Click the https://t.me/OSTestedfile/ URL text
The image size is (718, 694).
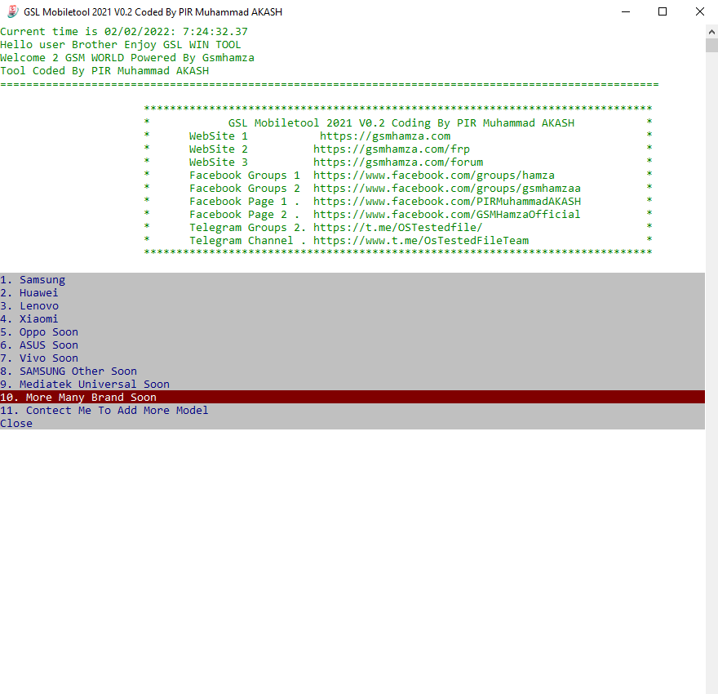[x=397, y=228]
